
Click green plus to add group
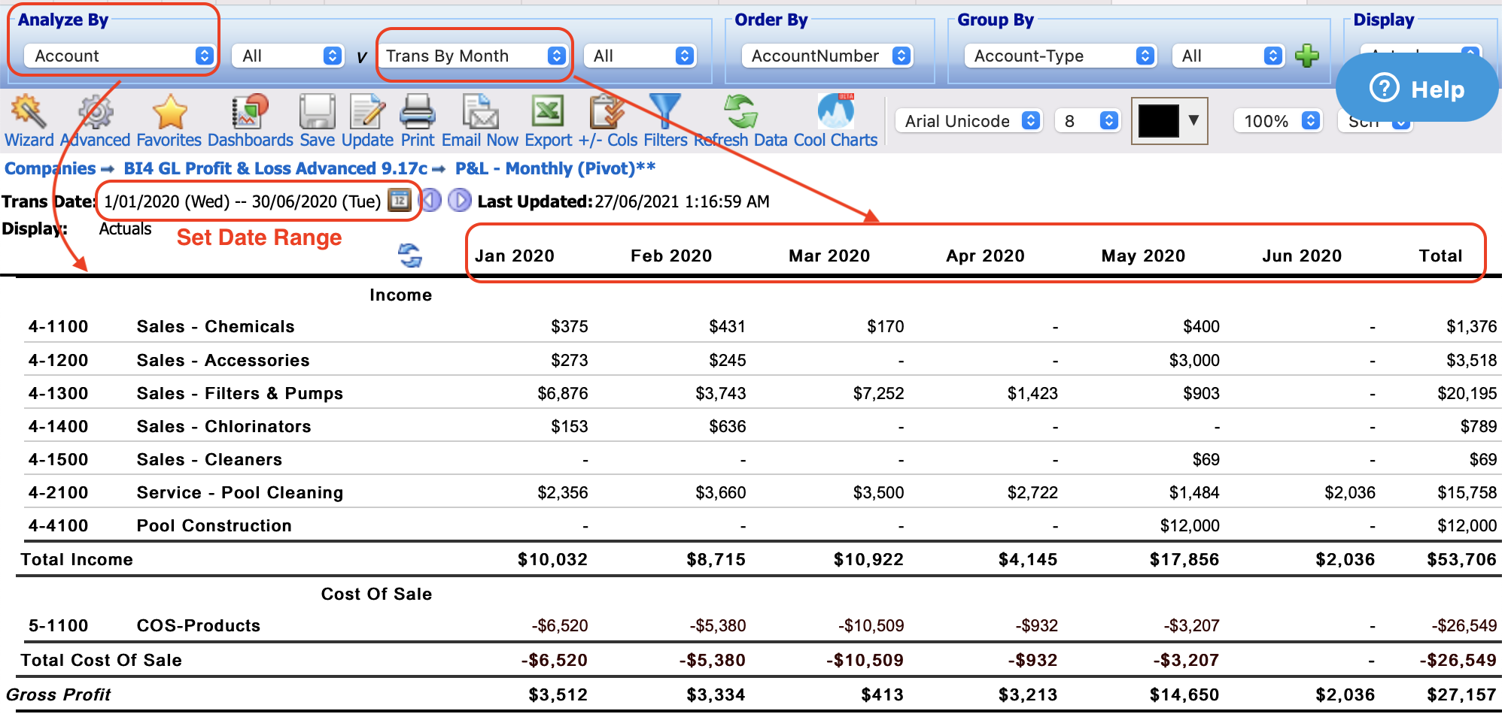pyautogui.click(x=1307, y=56)
